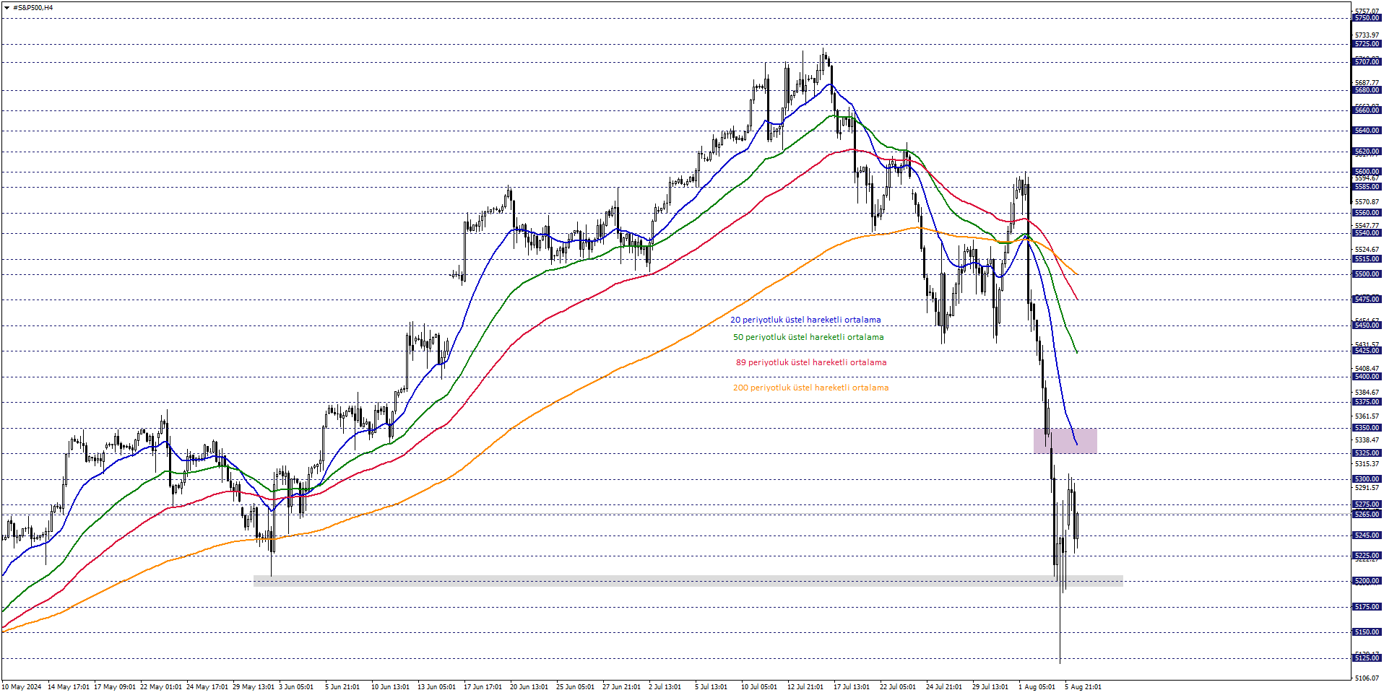
Task: Click the 5515.00 price level label
Action: click(1367, 259)
